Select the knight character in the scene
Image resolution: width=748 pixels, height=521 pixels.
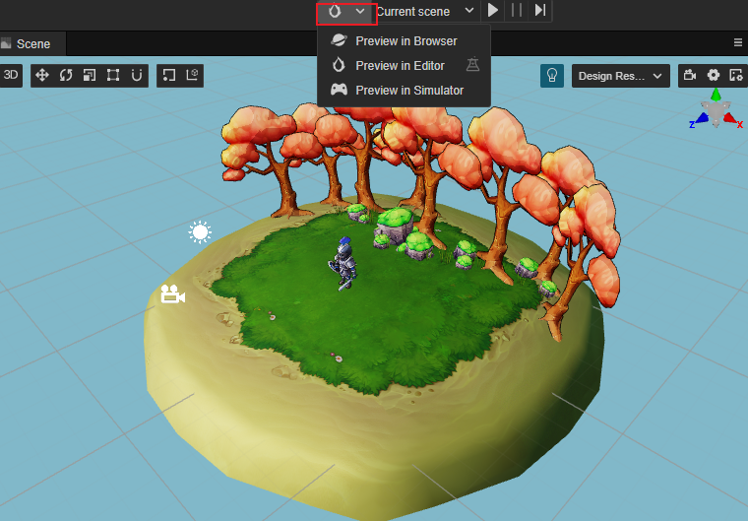click(x=343, y=264)
